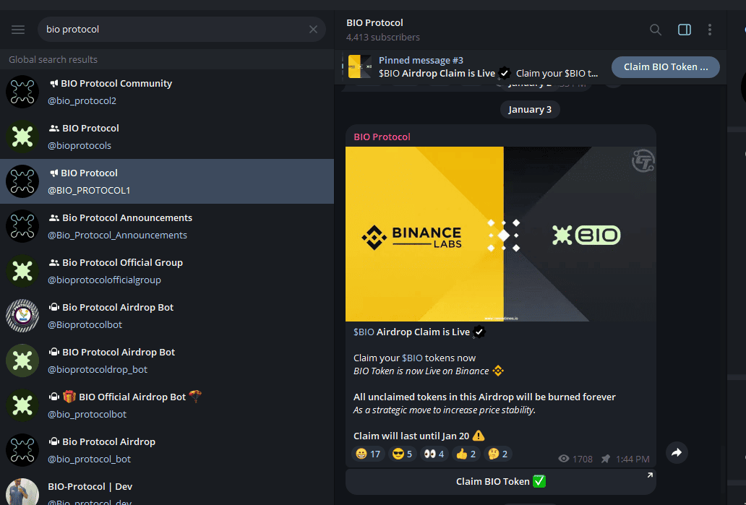746x505 pixels.
Task: Clear the search field text
Action: coord(313,30)
